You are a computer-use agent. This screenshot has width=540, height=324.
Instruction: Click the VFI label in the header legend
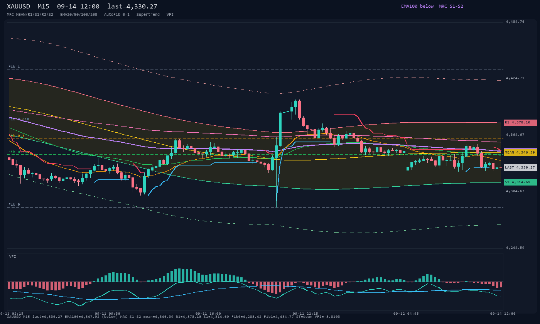(170, 15)
